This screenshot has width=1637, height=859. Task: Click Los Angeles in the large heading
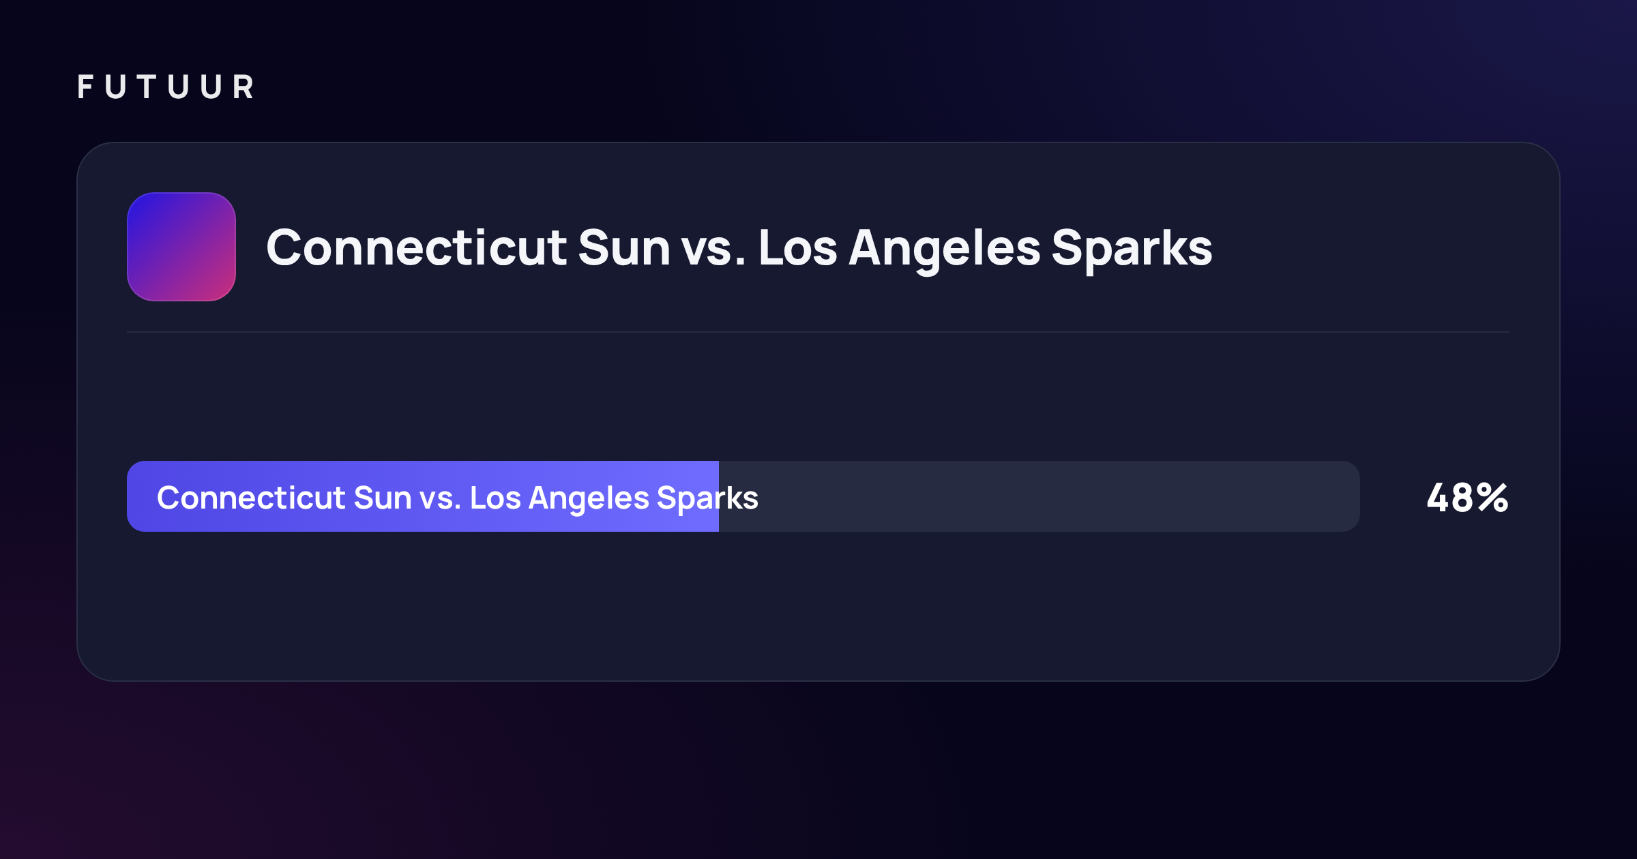click(x=900, y=250)
